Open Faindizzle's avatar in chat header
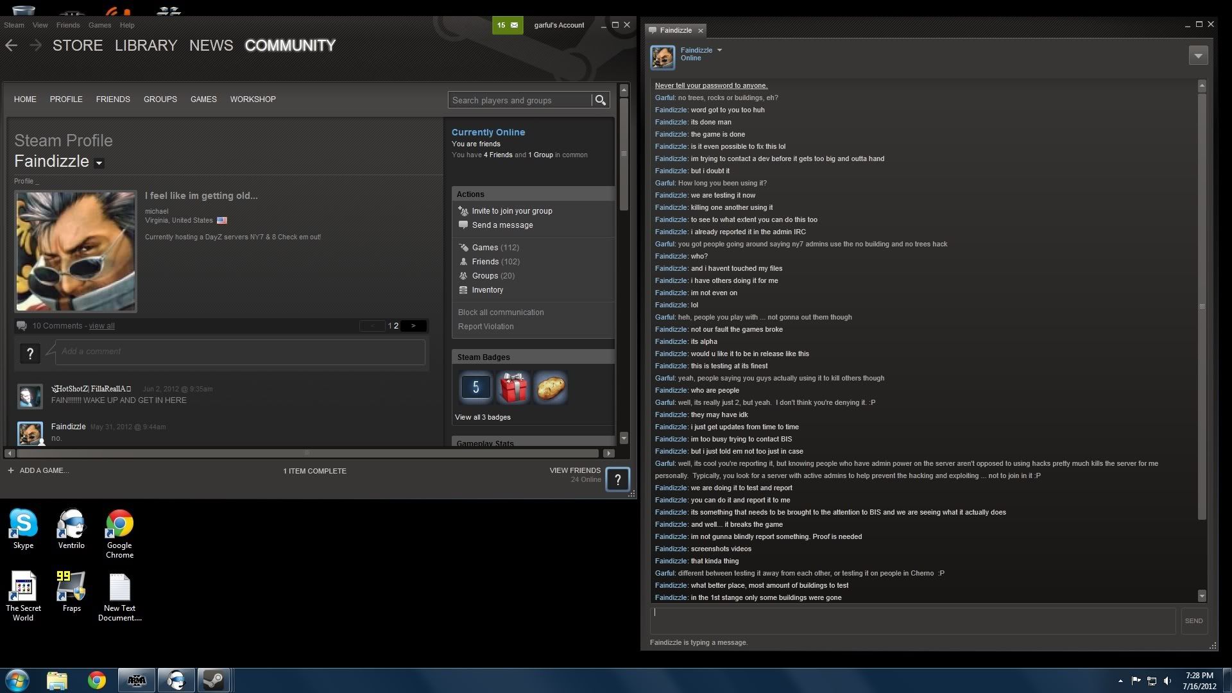1232x693 pixels. click(x=662, y=57)
